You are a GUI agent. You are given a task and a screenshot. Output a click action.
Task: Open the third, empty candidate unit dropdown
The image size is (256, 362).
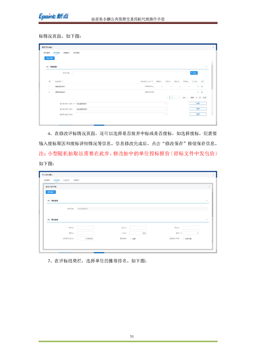[121, 114]
